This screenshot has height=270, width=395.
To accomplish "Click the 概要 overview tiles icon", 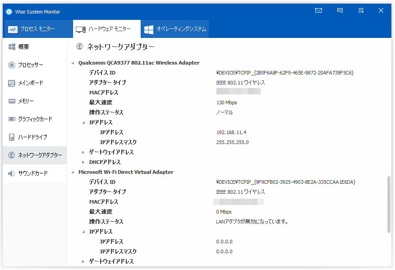I will (x=12, y=47).
